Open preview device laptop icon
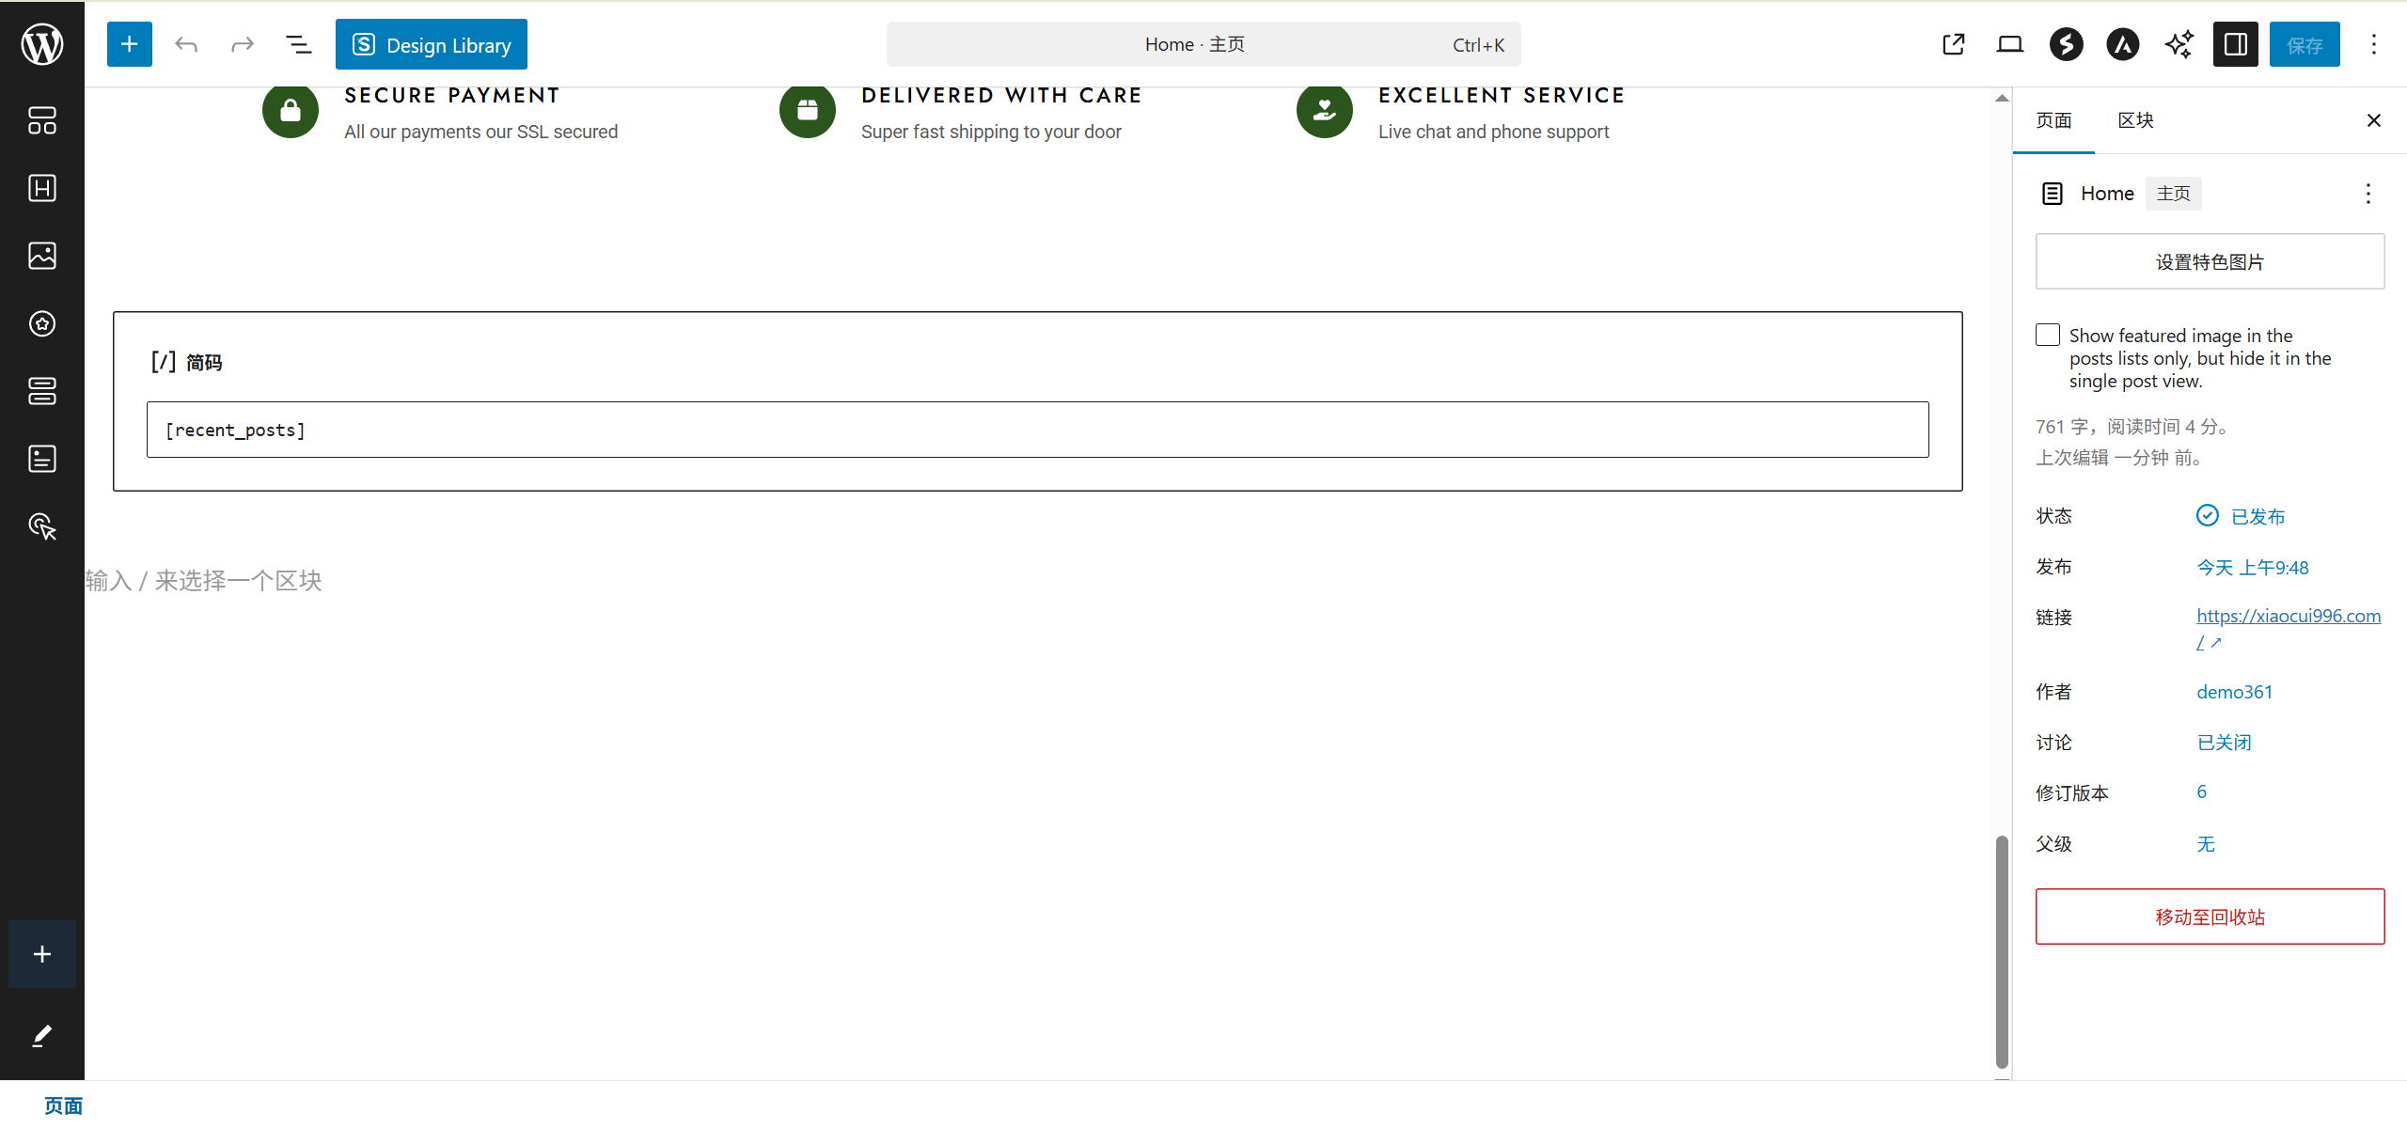The height and width of the screenshot is (1128, 2407). click(x=2009, y=44)
